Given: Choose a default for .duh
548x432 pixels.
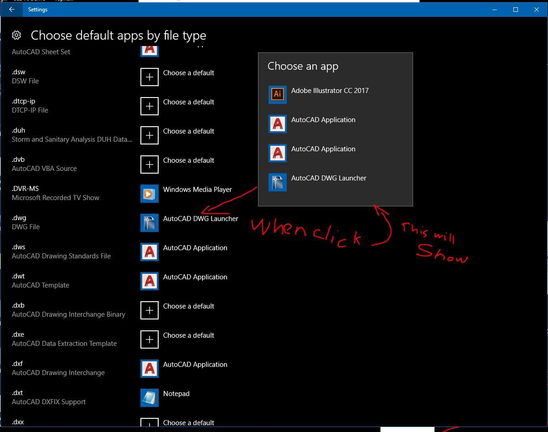Looking at the screenshot, I should (189, 131).
